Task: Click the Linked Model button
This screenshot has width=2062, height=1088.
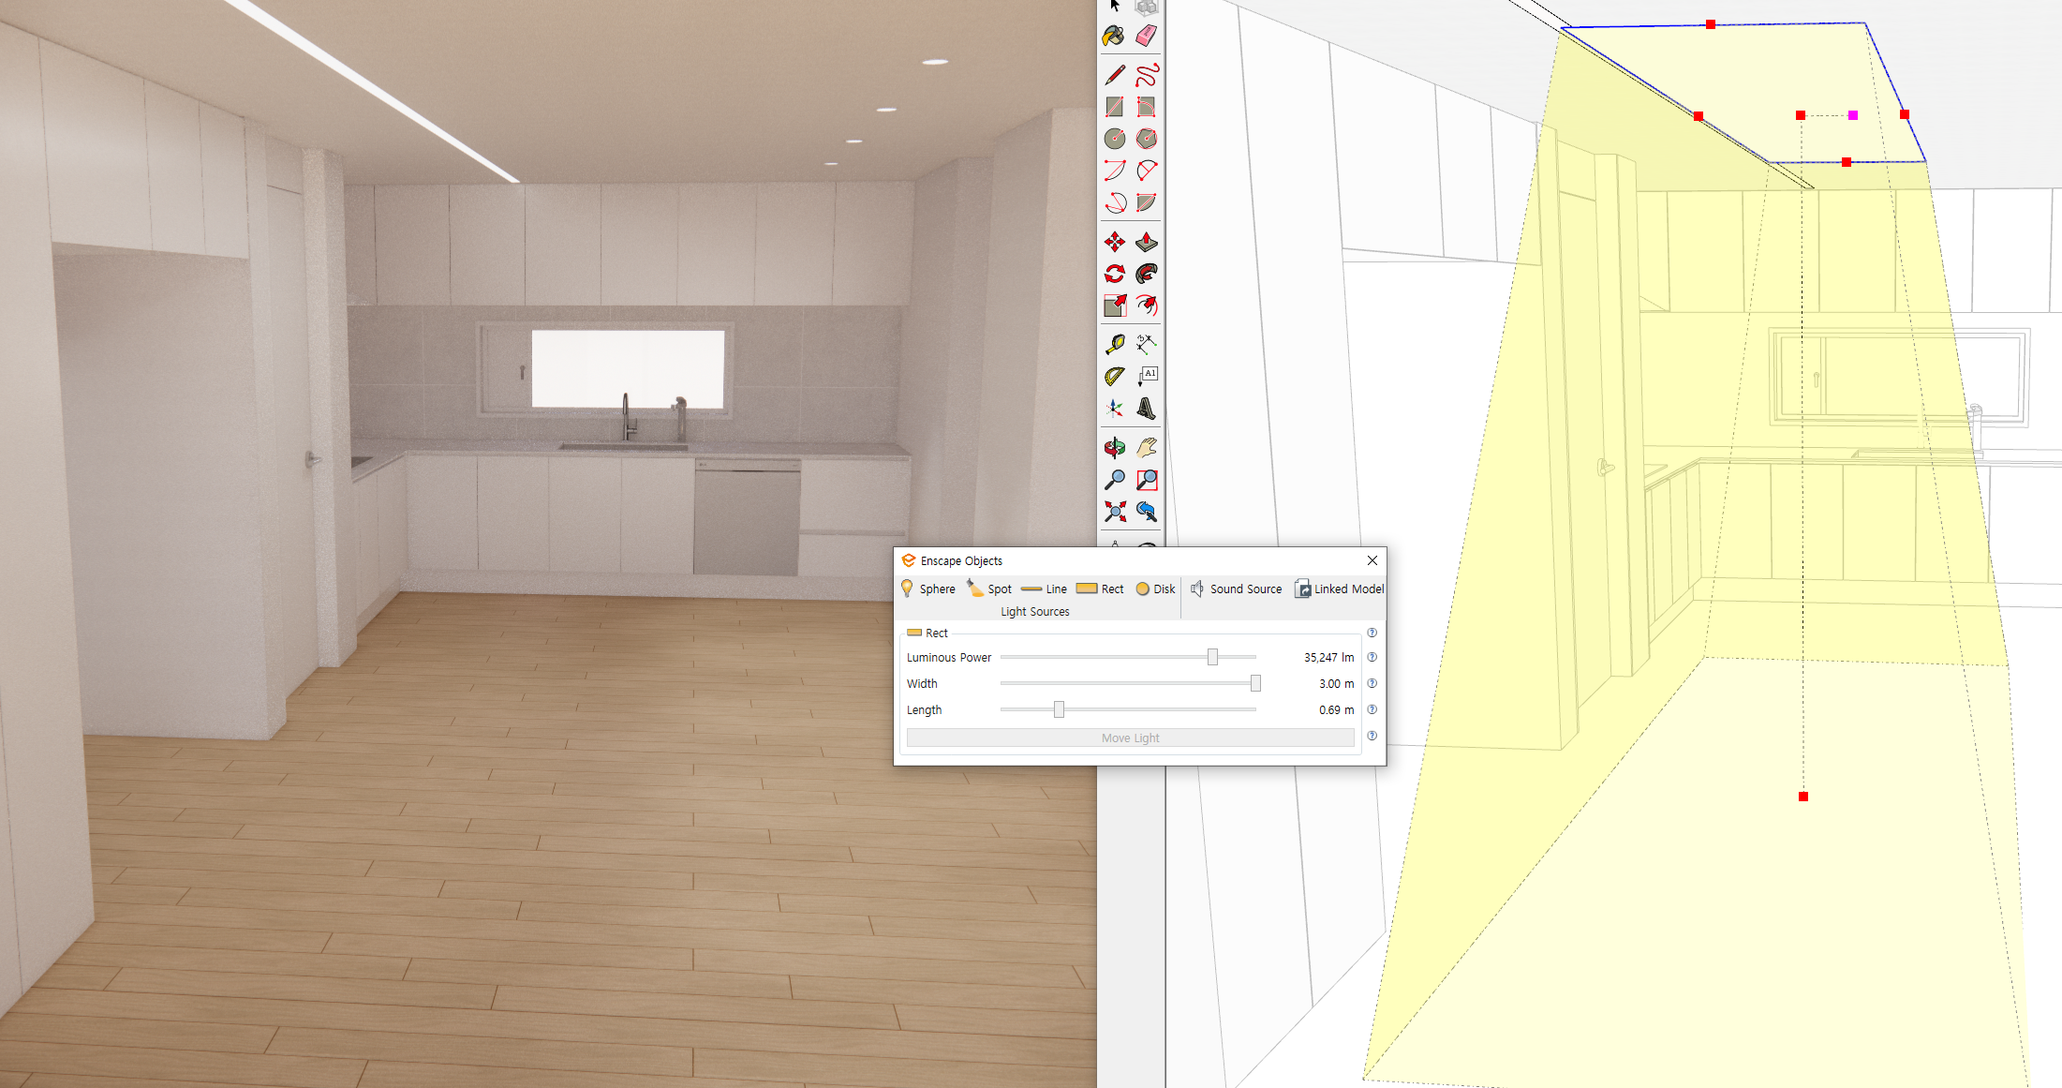Action: point(1339,589)
